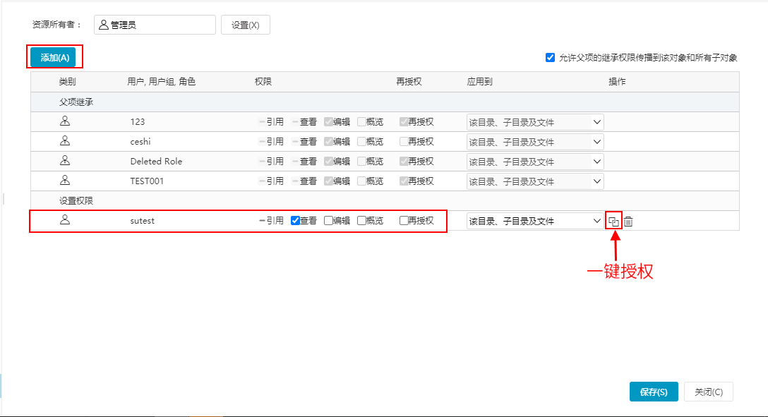
Task: Toggle 编辑 checkbox in 123 row
Action: (x=329, y=121)
